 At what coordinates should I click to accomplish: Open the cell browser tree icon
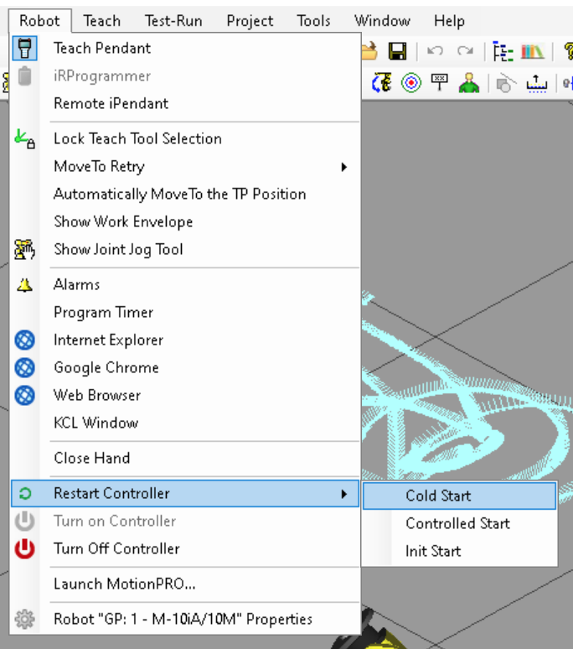point(503,51)
